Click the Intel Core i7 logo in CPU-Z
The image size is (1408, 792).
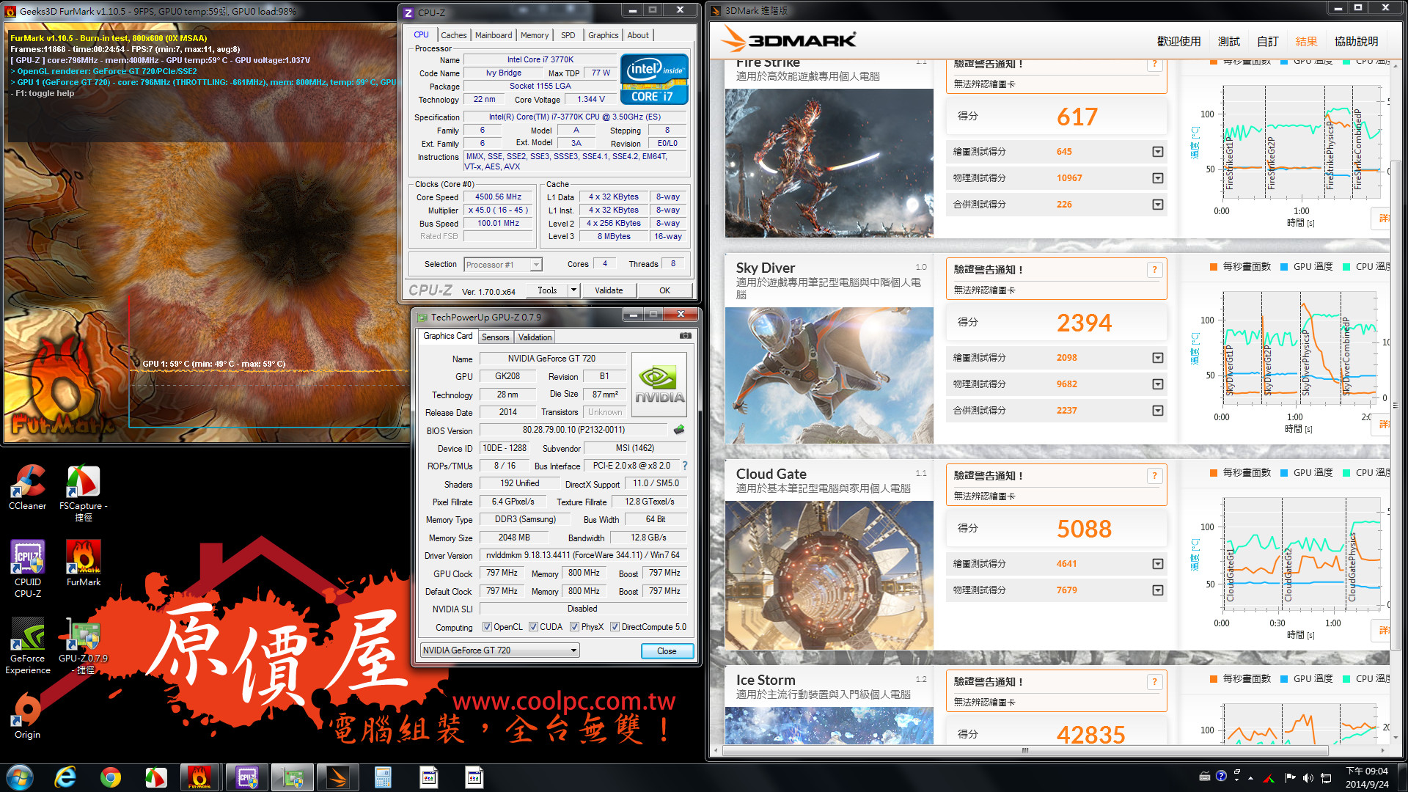[654, 79]
